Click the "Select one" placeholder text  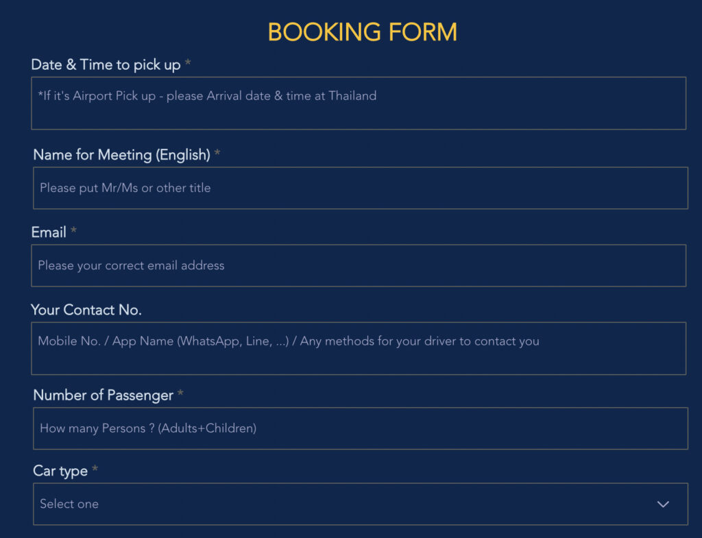[x=69, y=504]
